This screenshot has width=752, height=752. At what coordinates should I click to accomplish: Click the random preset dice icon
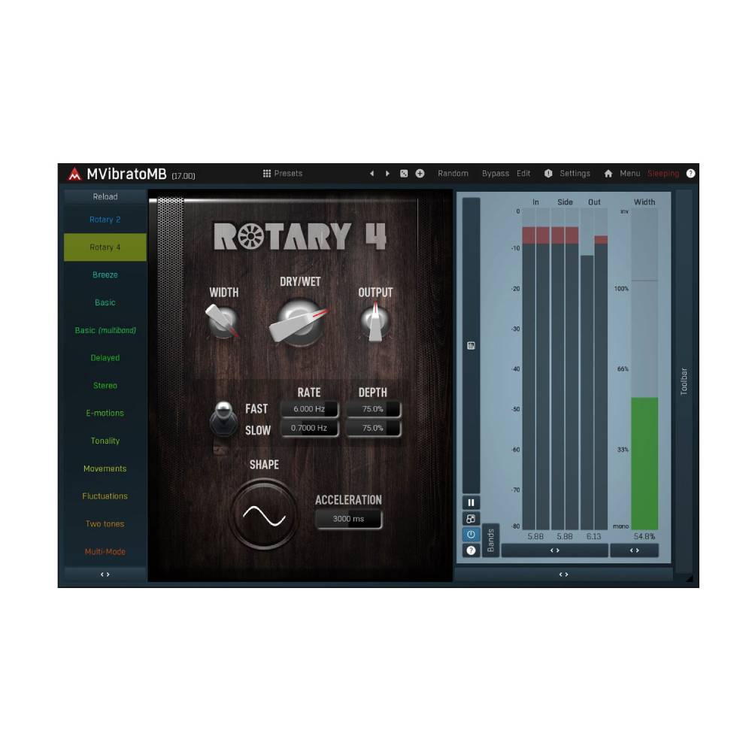coord(404,174)
